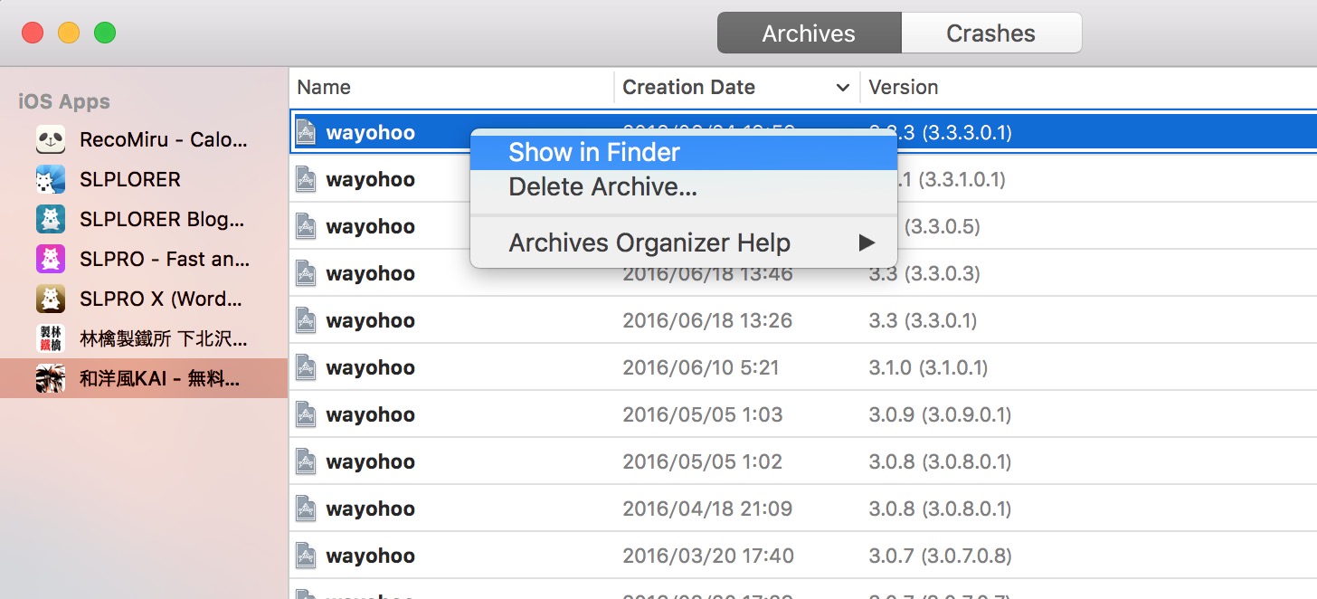Click version cell 3.1.0 (3.1.0.1)
Image resolution: width=1317 pixels, height=599 pixels.
(928, 367)
